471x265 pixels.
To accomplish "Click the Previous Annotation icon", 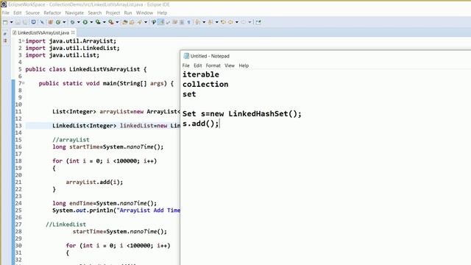I will pyautogui.click(x=210, y=22).
